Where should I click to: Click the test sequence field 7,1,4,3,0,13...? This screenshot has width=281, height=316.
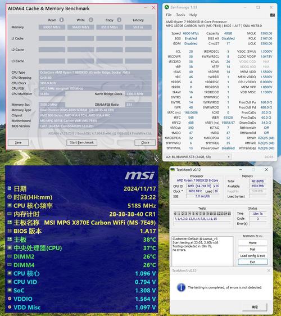pos(202,219)
